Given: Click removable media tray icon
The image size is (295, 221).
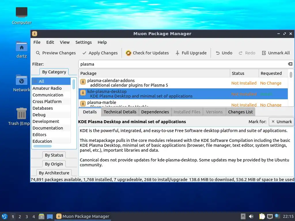Looking at the screenshot, I should coord(243,216).
